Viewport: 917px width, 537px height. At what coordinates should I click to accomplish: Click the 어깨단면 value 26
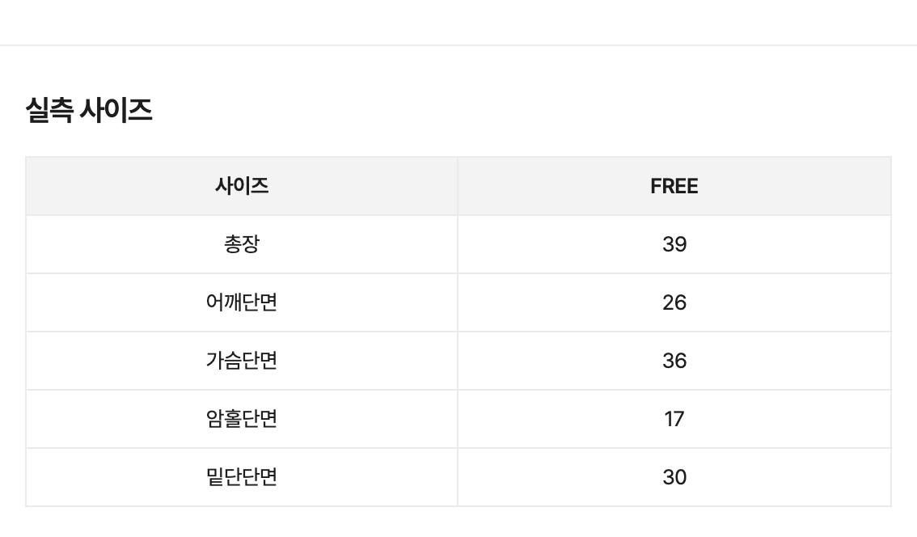click(x=674, y=302)
